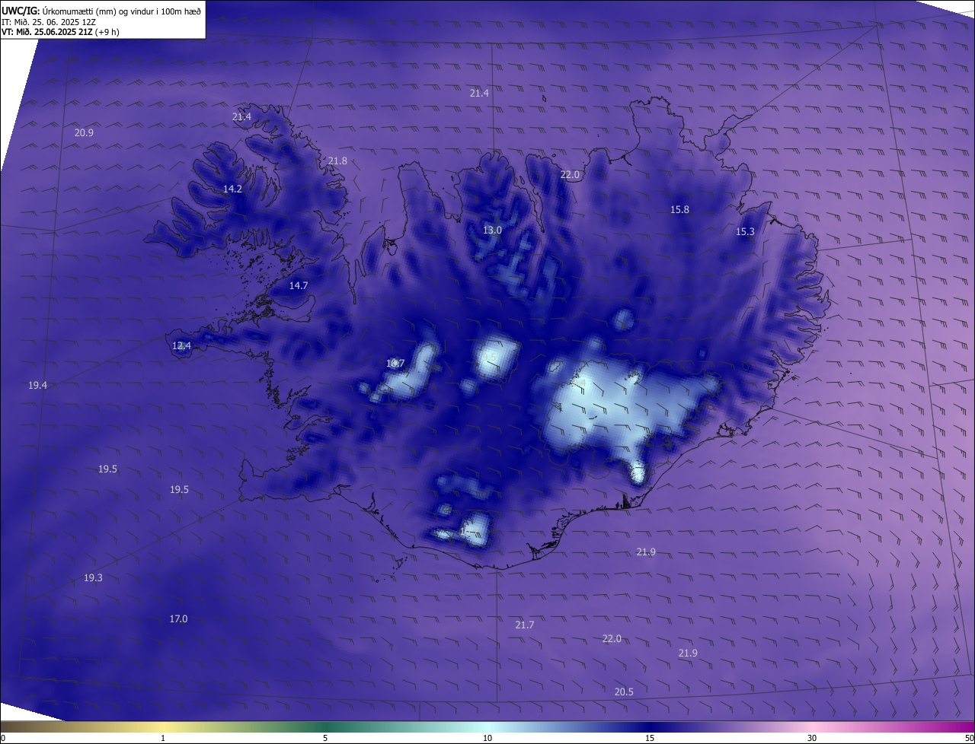Click the 14.2 value over the Westfjords
This screenshot has height=744, width=975.
[x=232, y=189]
